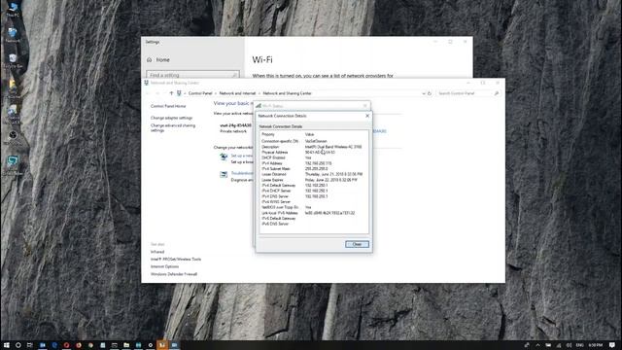622x350 pixels.
Task: Go to Control Panel Home
Action: pos(168,106)
